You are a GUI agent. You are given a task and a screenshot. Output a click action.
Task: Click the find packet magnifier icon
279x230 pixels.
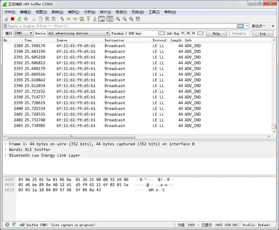click(62, 19)
